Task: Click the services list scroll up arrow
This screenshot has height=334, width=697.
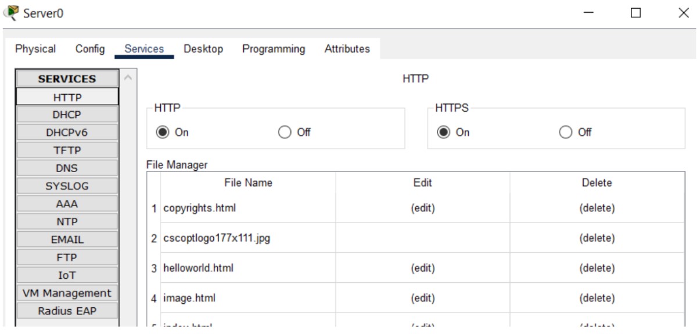Action: [128, 77]
